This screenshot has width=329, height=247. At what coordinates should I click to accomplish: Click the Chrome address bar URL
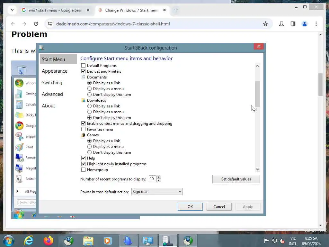113,24
